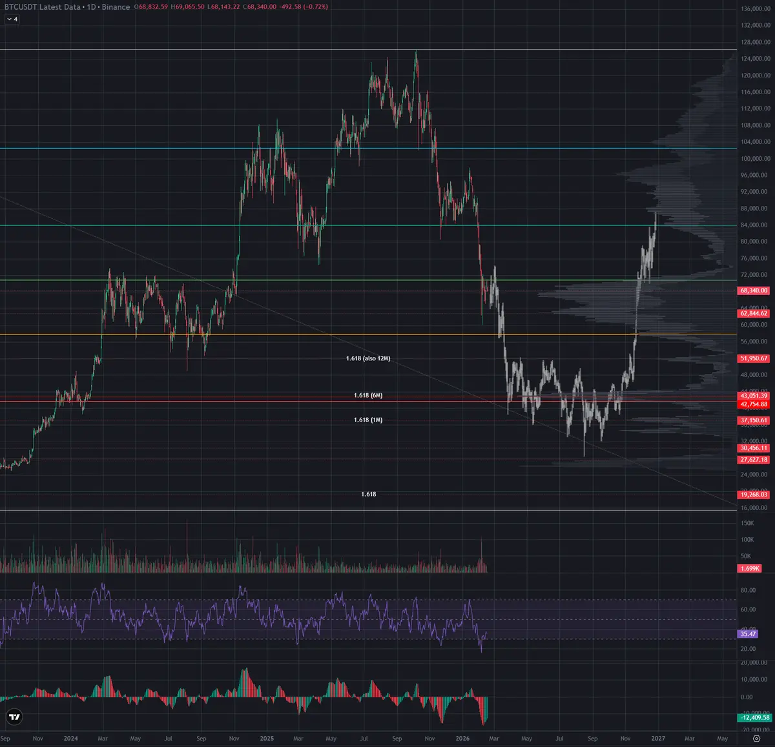
Task: Open chart settings gear at bottom right
Action: 756,738
